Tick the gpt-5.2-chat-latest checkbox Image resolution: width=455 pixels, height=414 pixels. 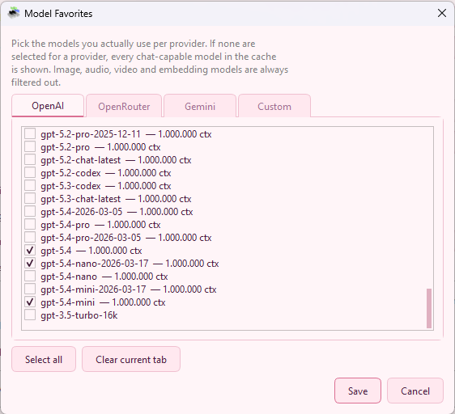[x=30, y=160]
